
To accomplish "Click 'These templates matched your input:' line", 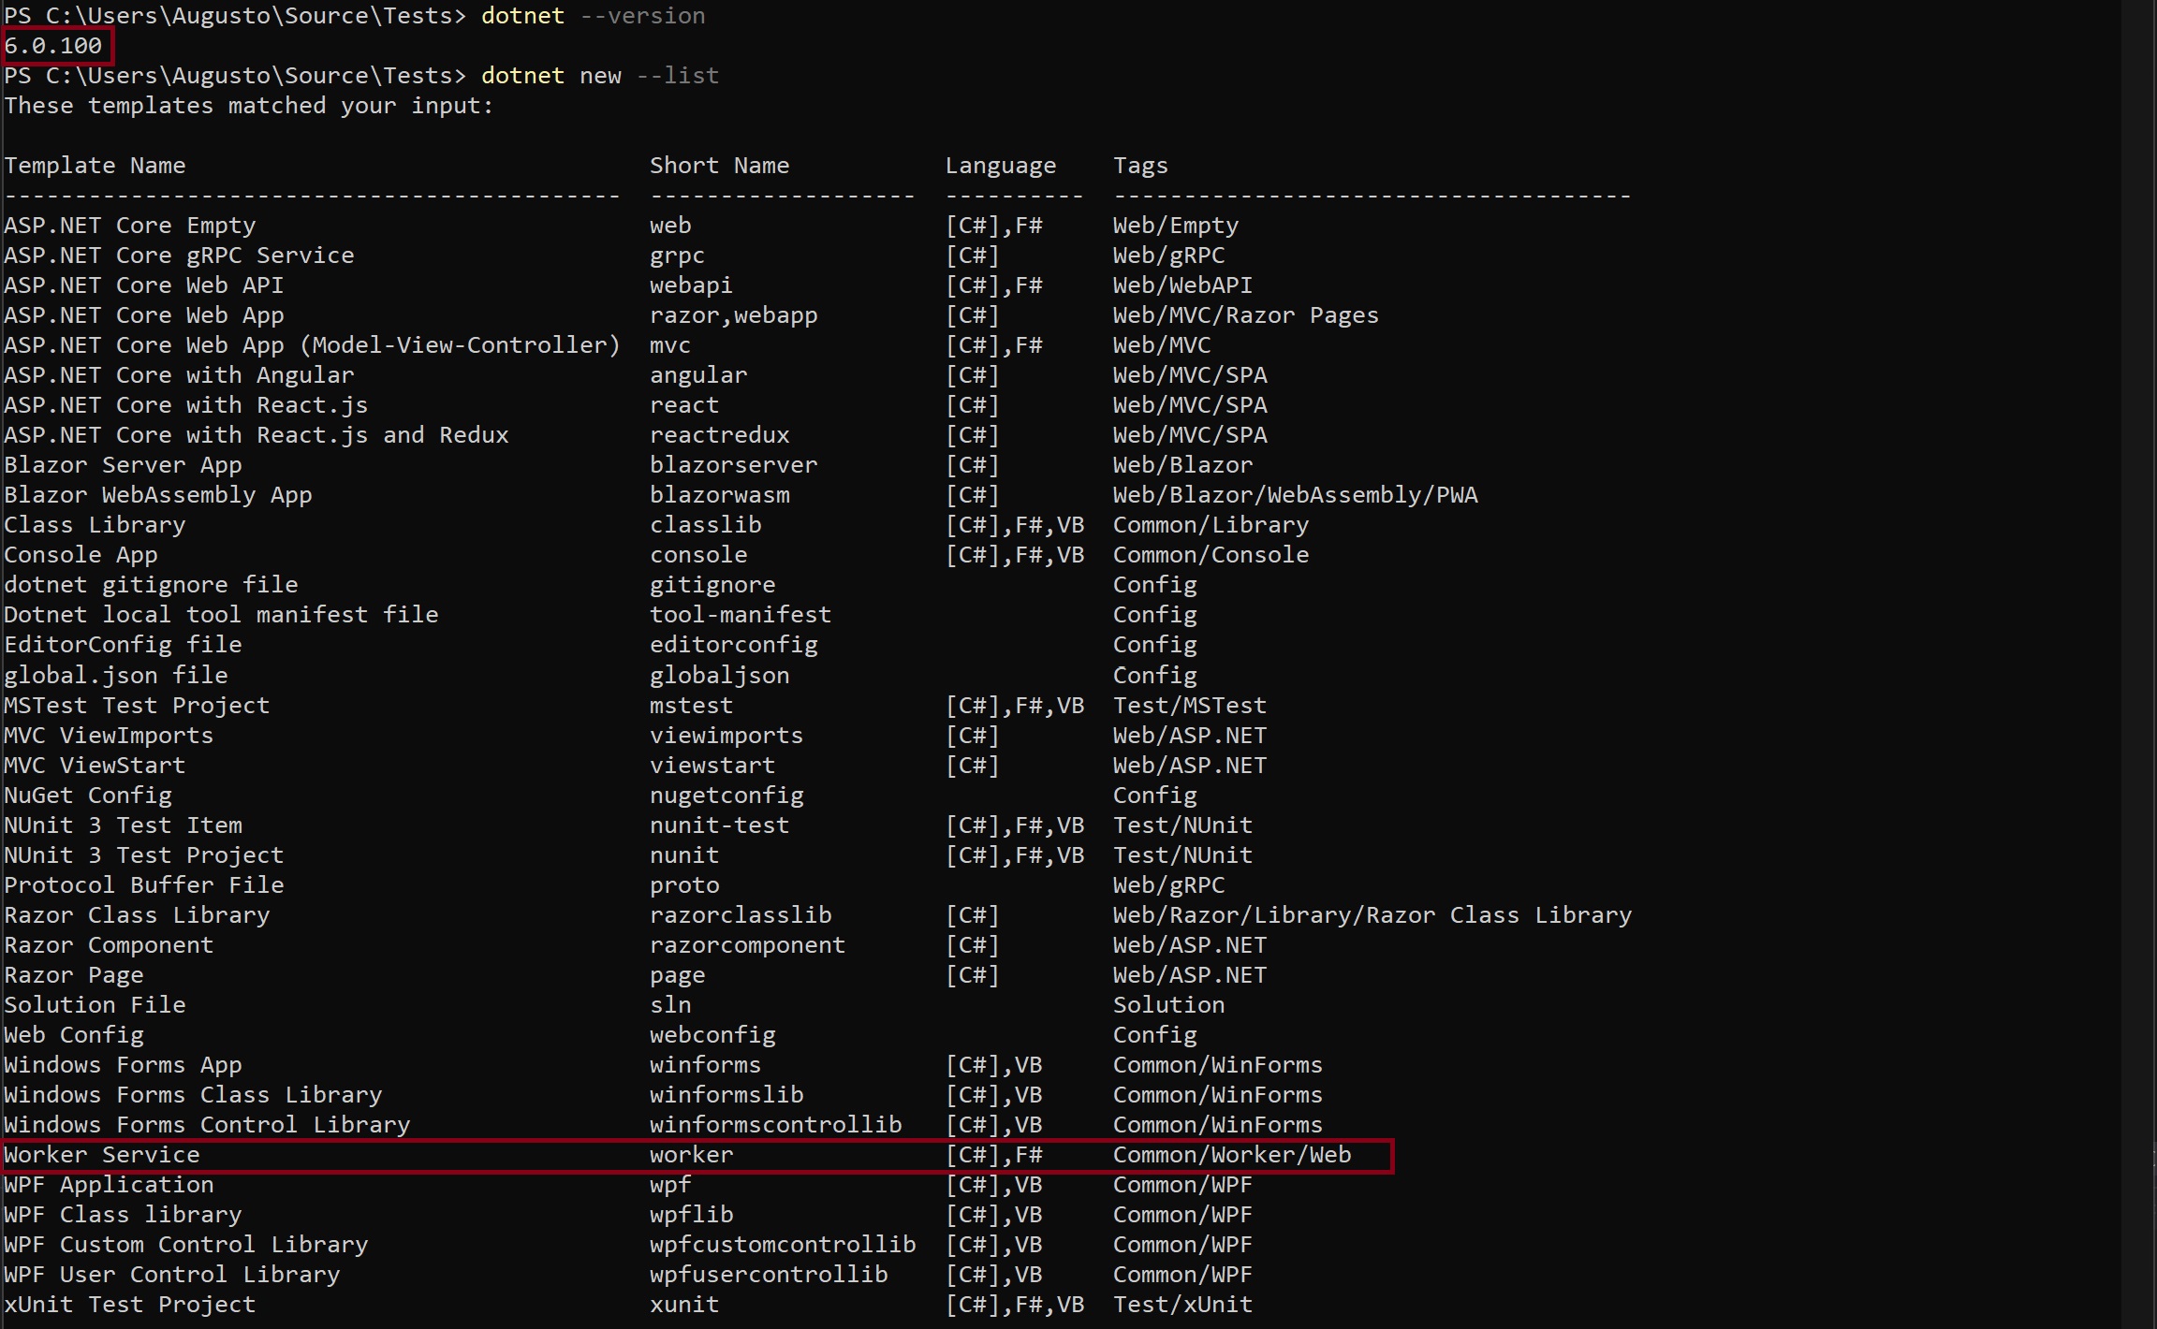I will coord(248,105).
